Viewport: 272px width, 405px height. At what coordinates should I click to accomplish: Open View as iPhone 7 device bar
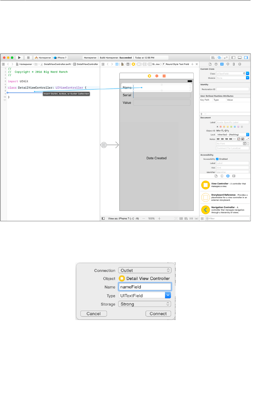pyautogui.click(x=124, y=218)
